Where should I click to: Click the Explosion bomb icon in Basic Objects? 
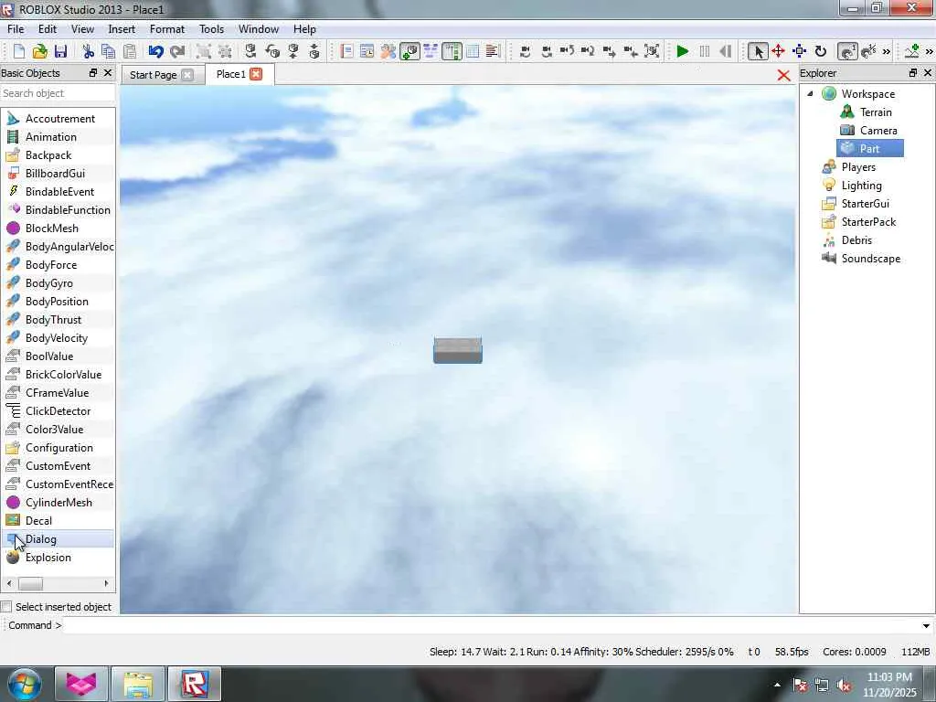pyautogui.click(x=13, y=558)
